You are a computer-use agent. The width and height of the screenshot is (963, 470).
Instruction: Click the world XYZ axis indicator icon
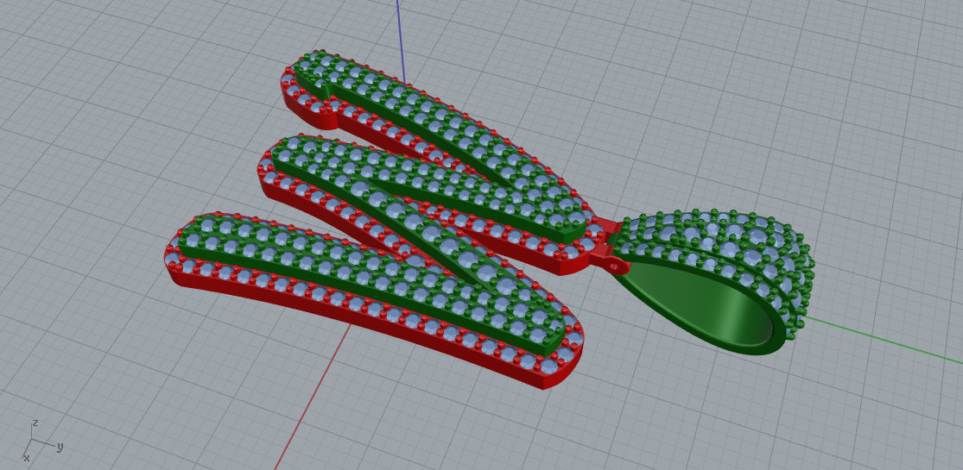(x=43, y=441)
